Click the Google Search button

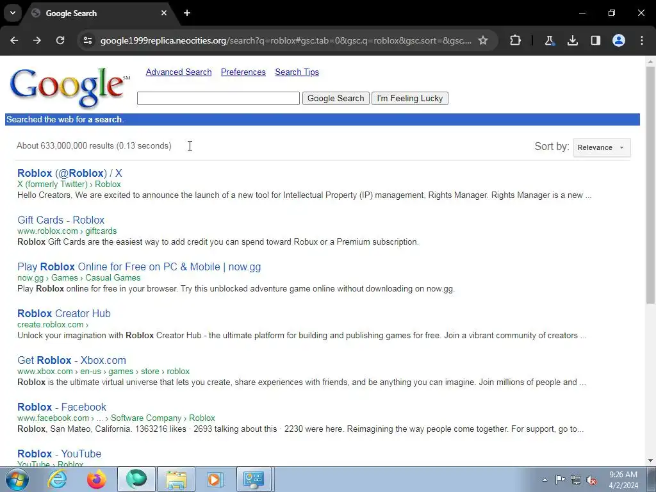click(x=336, y=98)
